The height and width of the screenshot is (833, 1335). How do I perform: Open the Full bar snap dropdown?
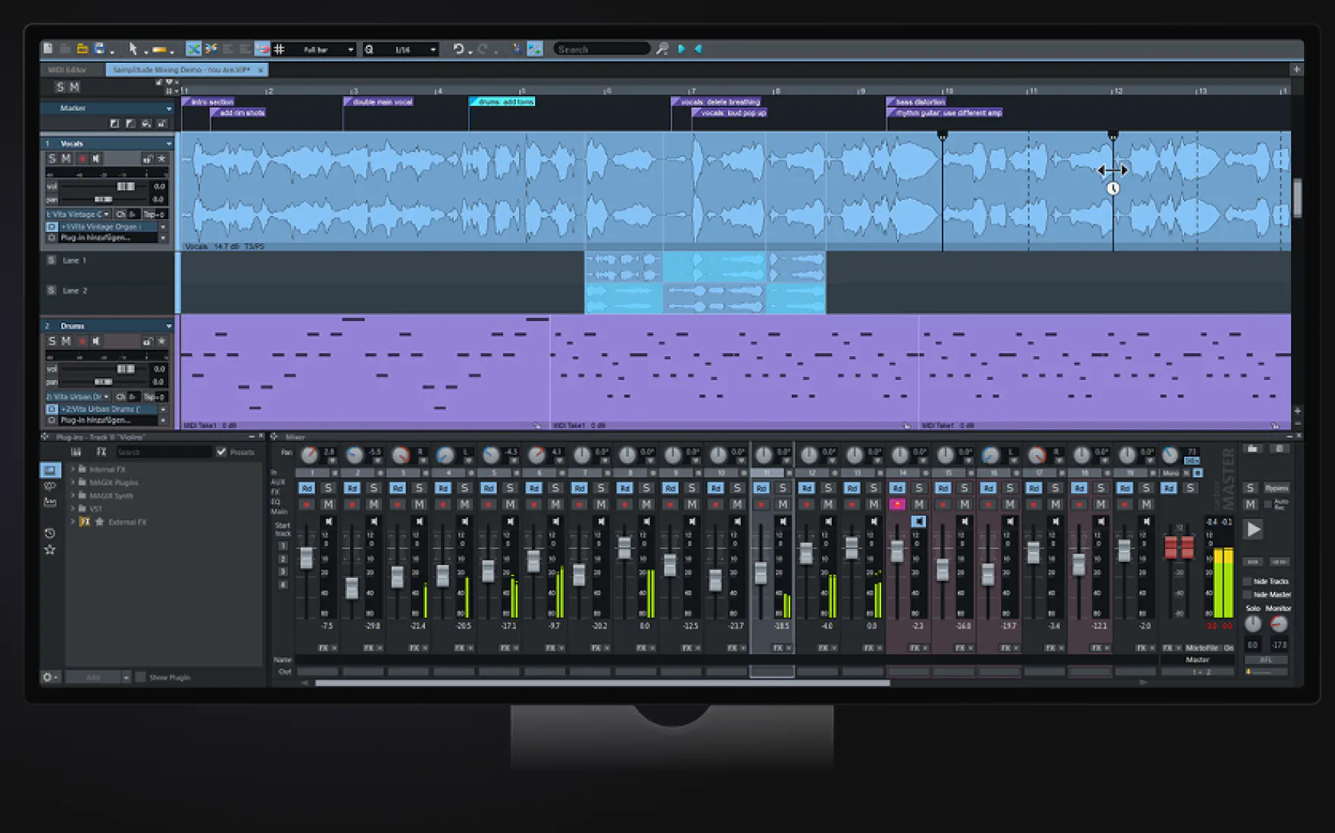click(350, 50)
